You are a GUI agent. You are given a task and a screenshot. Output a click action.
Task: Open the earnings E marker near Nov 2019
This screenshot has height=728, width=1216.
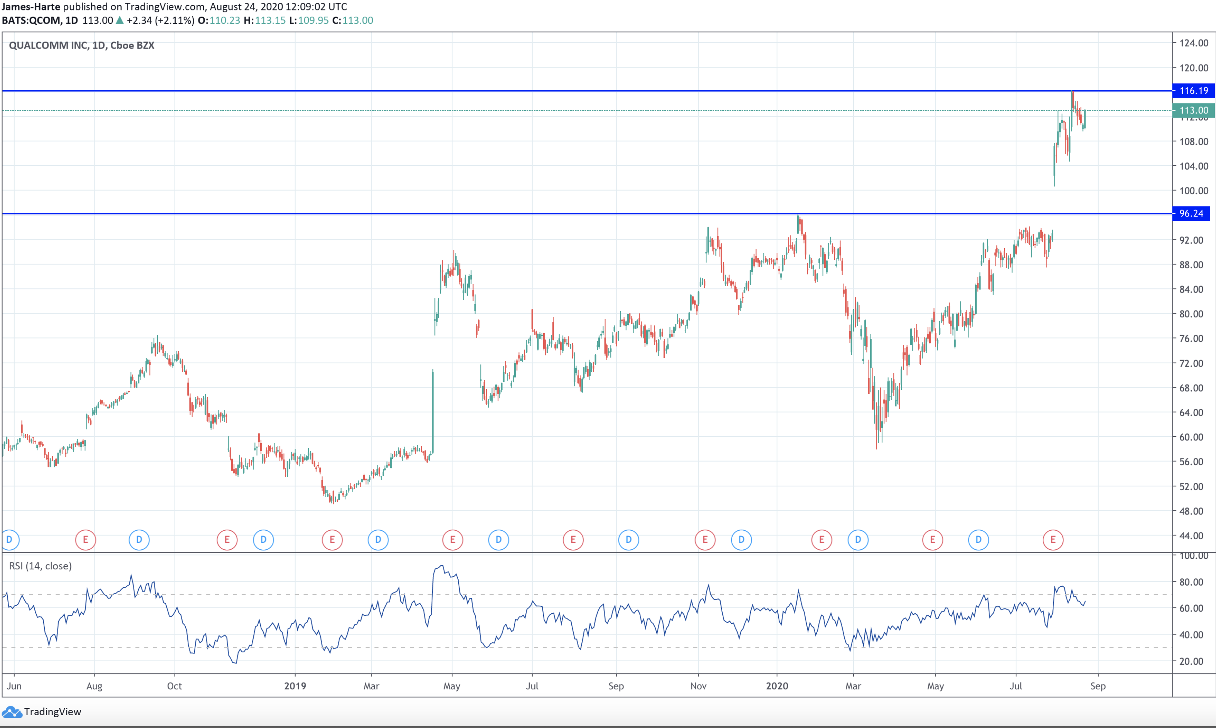(705, 540)
